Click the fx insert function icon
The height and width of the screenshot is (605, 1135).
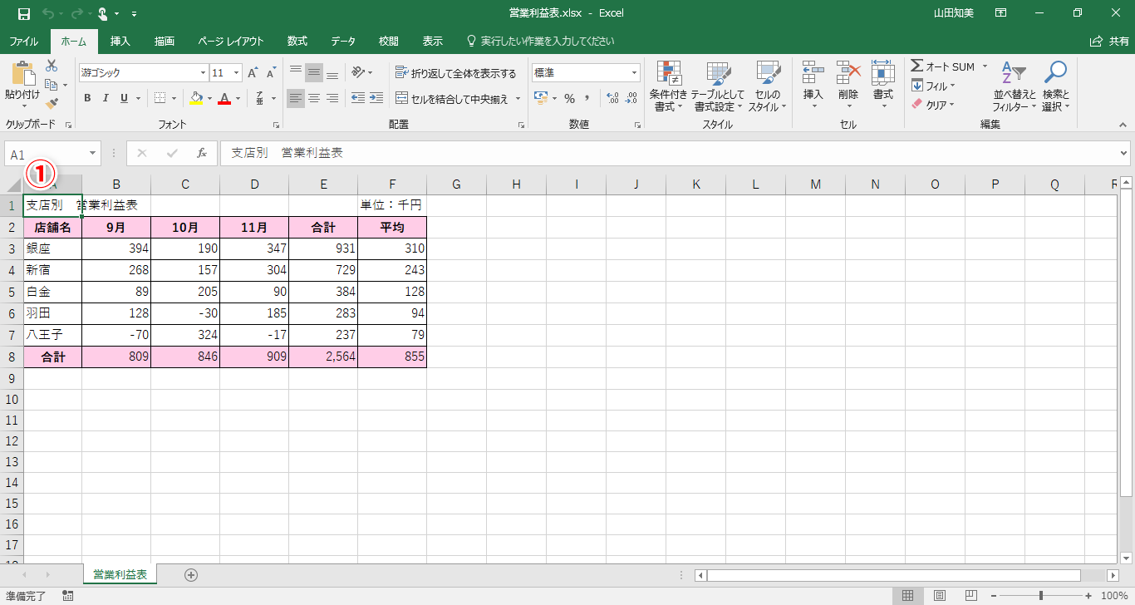tap(202, 154)
